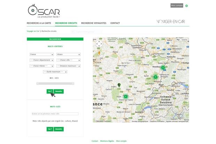Image resolution: width=216 pixels, height=144 pixels.
Task: Focus the faint search field beside breadcrumb
Action: pos(87,32)
